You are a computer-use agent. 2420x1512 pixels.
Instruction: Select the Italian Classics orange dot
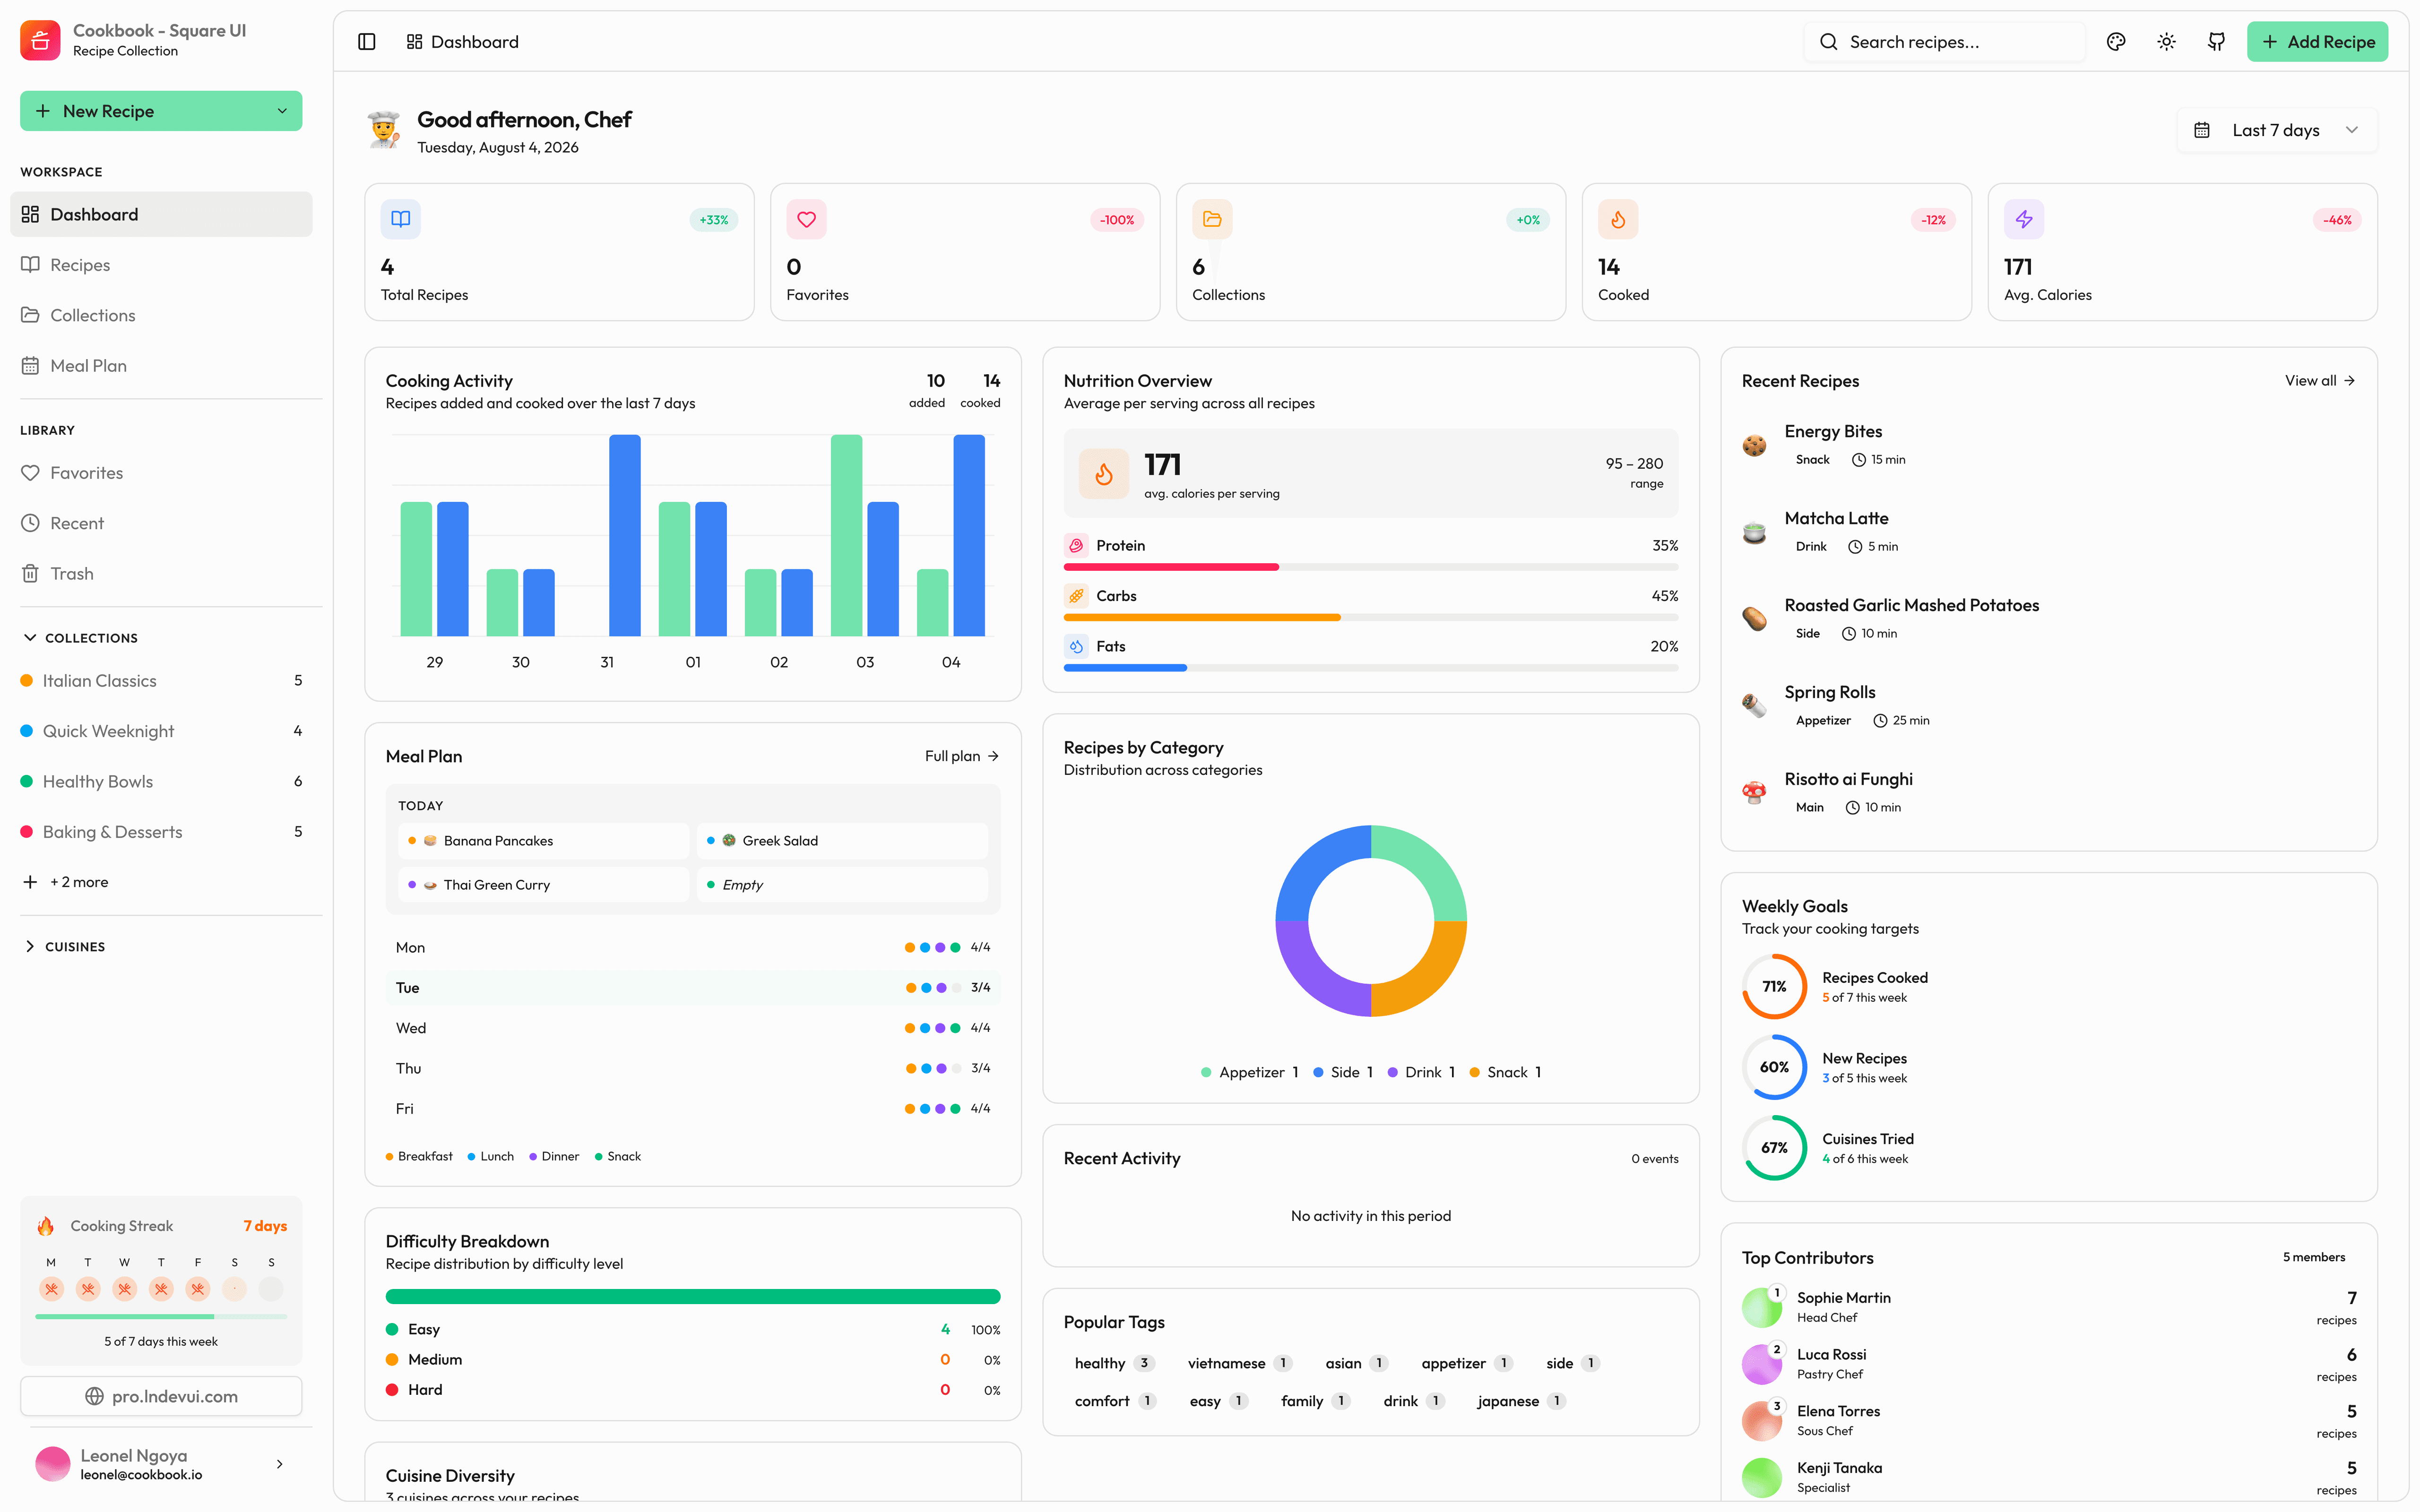(x=27, y=681)
